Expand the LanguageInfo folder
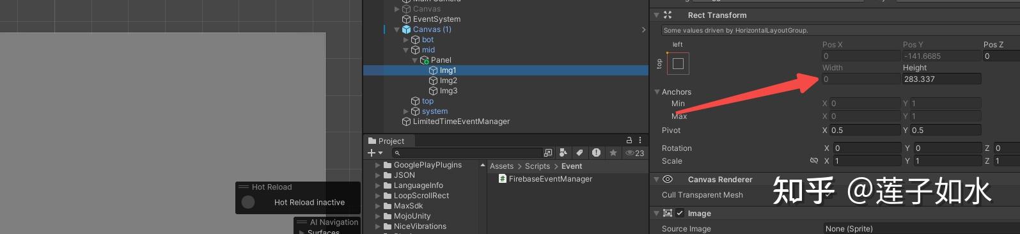This screenshot has width=1020, height=234. click(378, 185)
